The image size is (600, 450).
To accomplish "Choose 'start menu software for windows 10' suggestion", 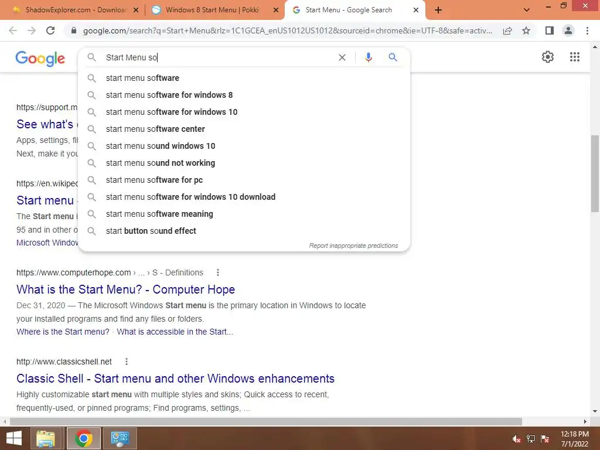I will (x=244, y=112).
